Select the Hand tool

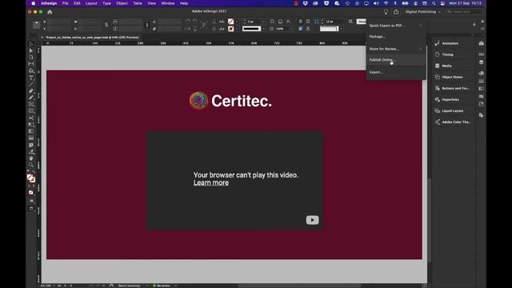tap(31, 158)
